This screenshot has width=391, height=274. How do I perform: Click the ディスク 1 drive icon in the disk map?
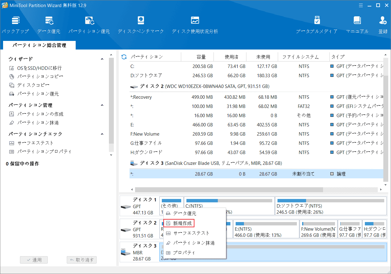(x=126, y=206)
